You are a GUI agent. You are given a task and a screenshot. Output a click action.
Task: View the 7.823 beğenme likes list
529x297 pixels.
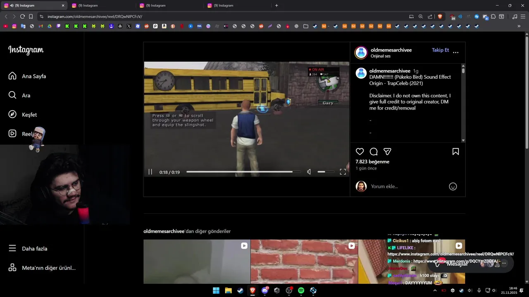pos(372,162)
